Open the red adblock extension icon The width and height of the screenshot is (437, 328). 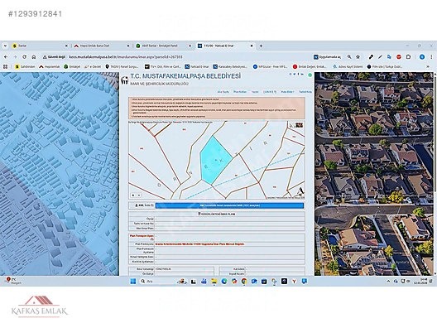point(399,57)
